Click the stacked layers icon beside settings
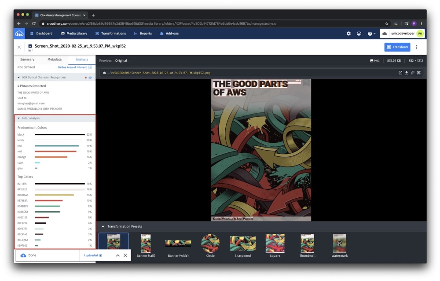440x281 pixels. pyautogui.click(x=359, y=33)
